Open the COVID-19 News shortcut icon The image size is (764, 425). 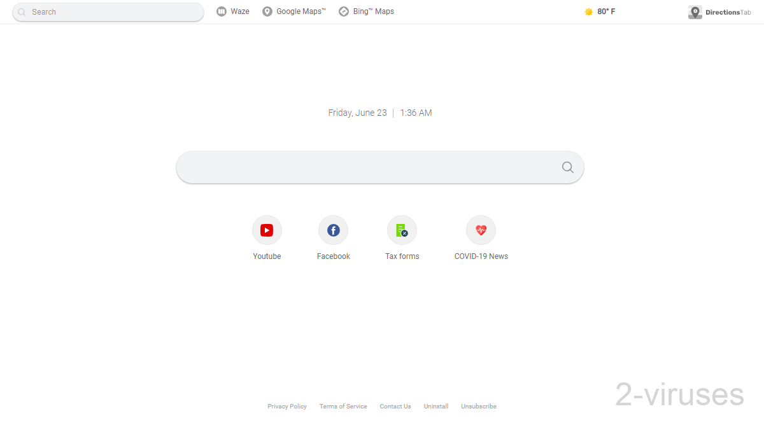point(481,230)
